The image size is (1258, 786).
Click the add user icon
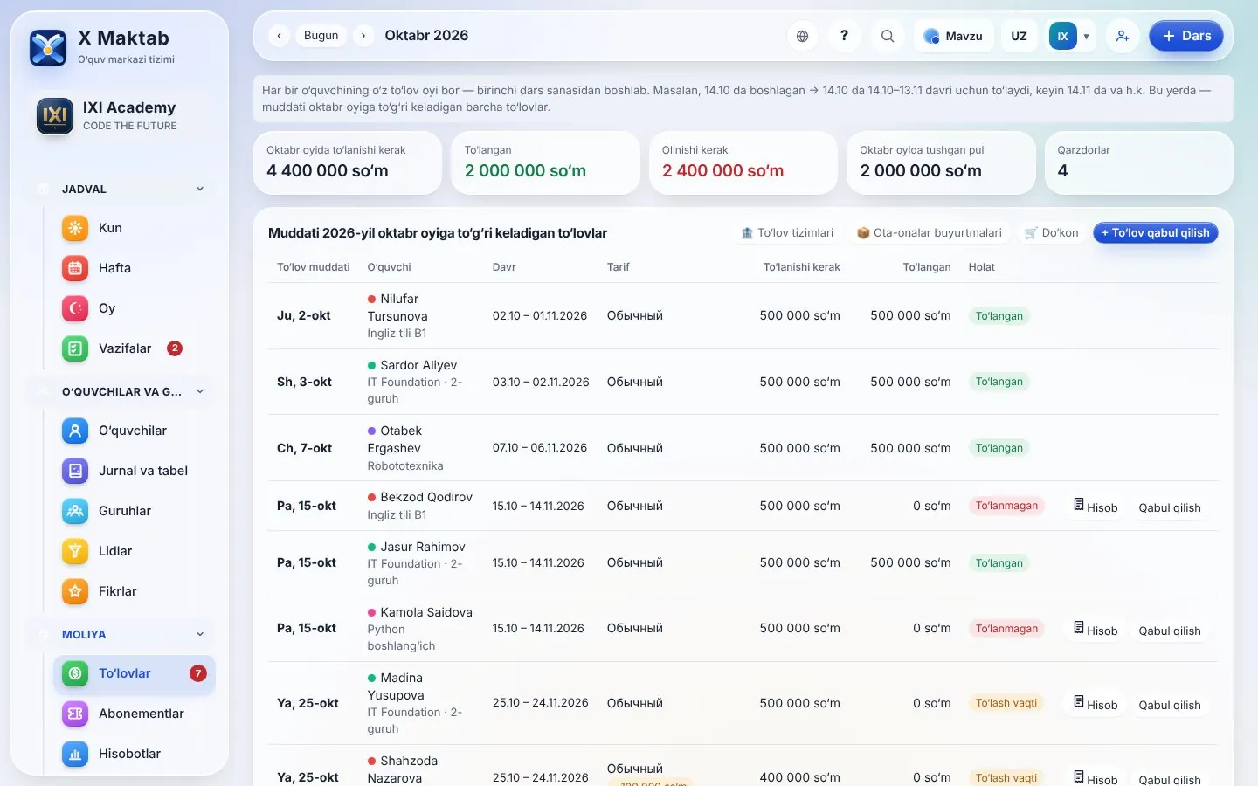tap(1123, 36)
